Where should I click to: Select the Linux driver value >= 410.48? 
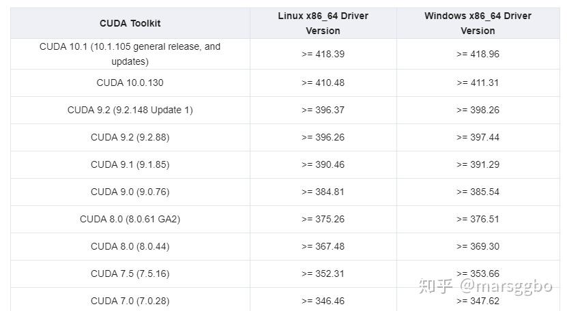[323, 83]
